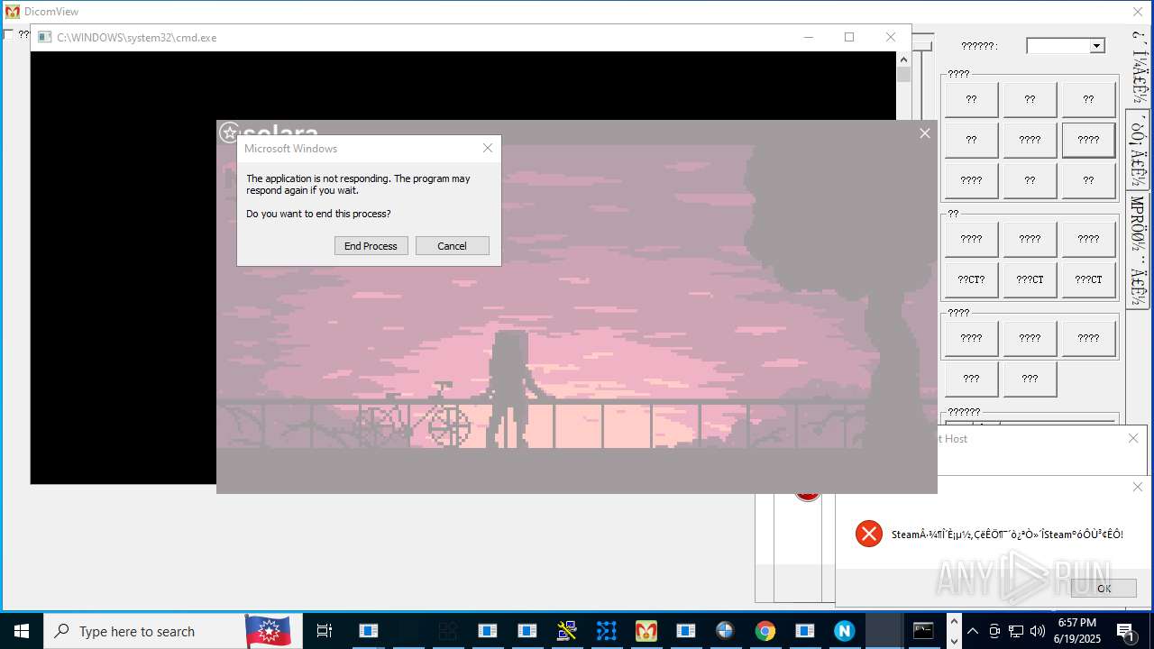Click the DicomView window title text
Image resolution: width=1154 pixels, height=649 pixels.
[x=51, y=12]
